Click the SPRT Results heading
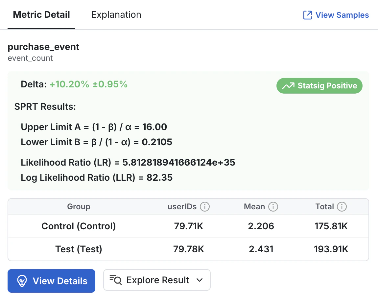 pos(45,106)
